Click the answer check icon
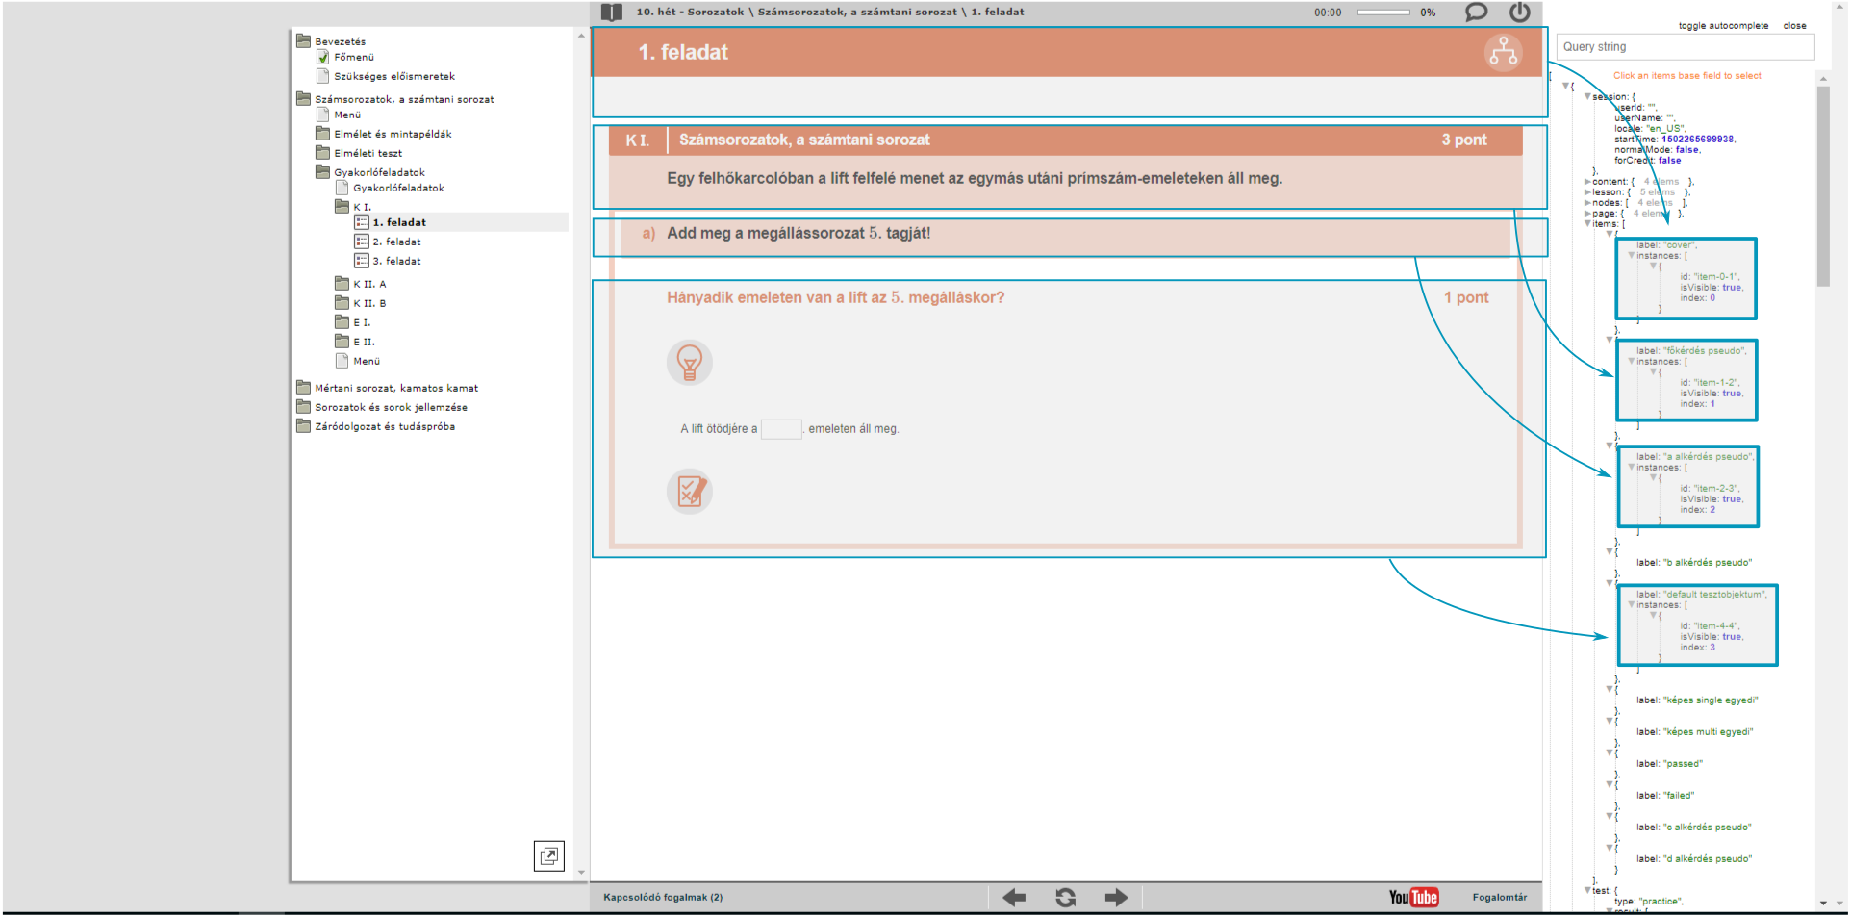The image size is (1851, 917). tap(689, 492)
